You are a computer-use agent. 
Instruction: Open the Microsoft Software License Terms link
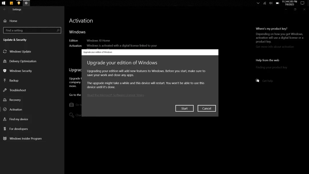(116, 95)
